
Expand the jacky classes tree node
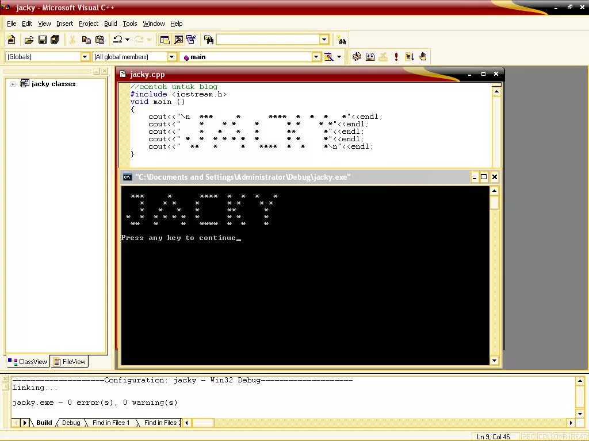[x=13, y=84]
